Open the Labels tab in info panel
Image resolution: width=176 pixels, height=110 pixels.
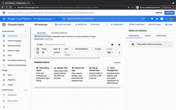(148, 36)
